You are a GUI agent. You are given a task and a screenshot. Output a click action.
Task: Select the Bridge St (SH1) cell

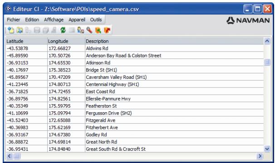(x=174, y=70)
